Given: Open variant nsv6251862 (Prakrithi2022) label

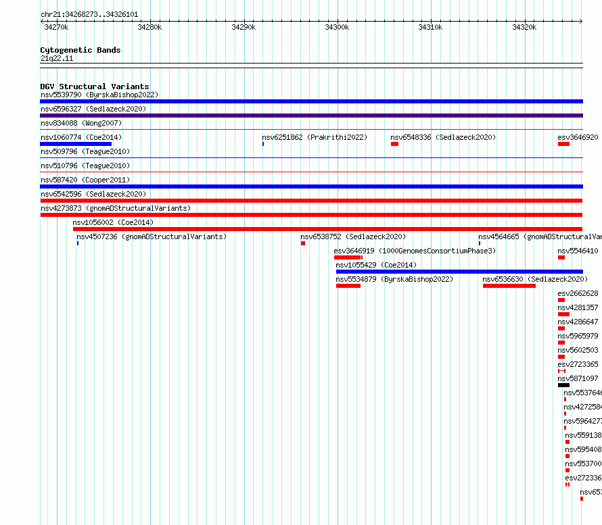Looking at the screenshot, I should click(315, 137).
